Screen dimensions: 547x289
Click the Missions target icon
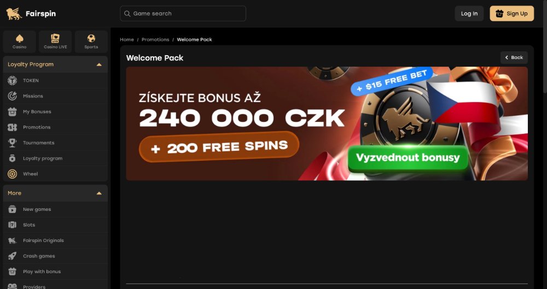pos(12,96)
